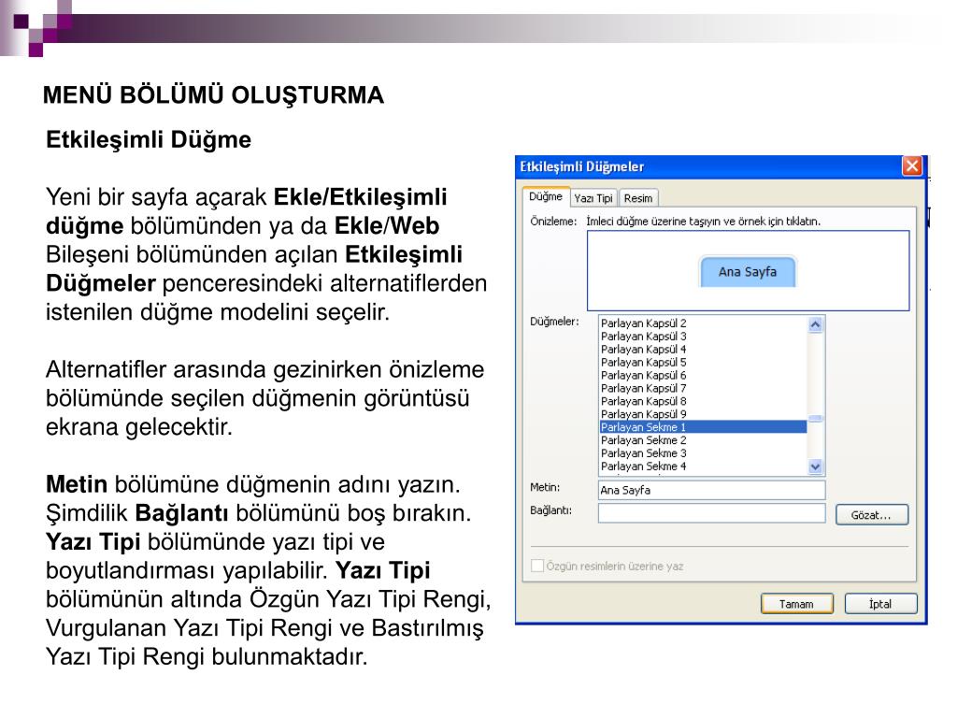The width and height of the screenshot is (957, 718).
Task: Click scroll up arrow of Düğmeler list
Action: [815, 324]
